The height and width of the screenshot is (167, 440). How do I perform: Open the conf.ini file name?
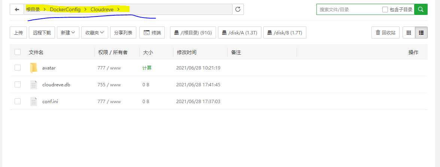tap(50, 101)
